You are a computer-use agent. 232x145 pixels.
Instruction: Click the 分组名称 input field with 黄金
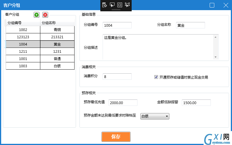point(191,25)
